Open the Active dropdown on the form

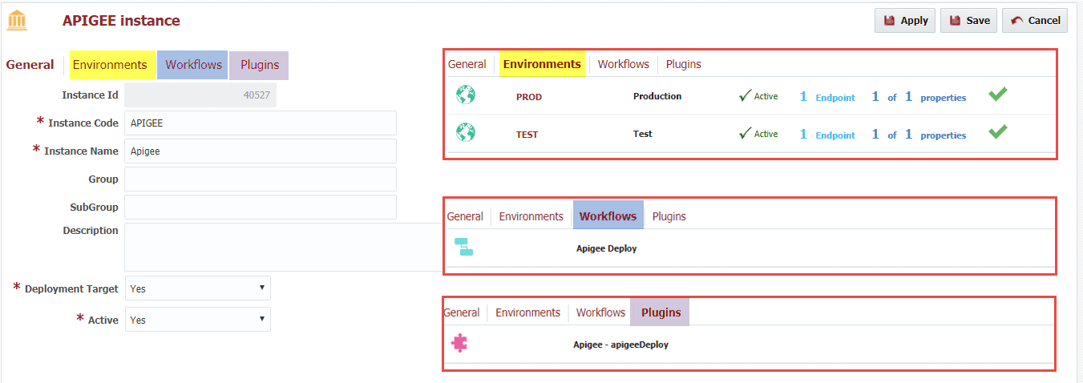tap(198, 320)
